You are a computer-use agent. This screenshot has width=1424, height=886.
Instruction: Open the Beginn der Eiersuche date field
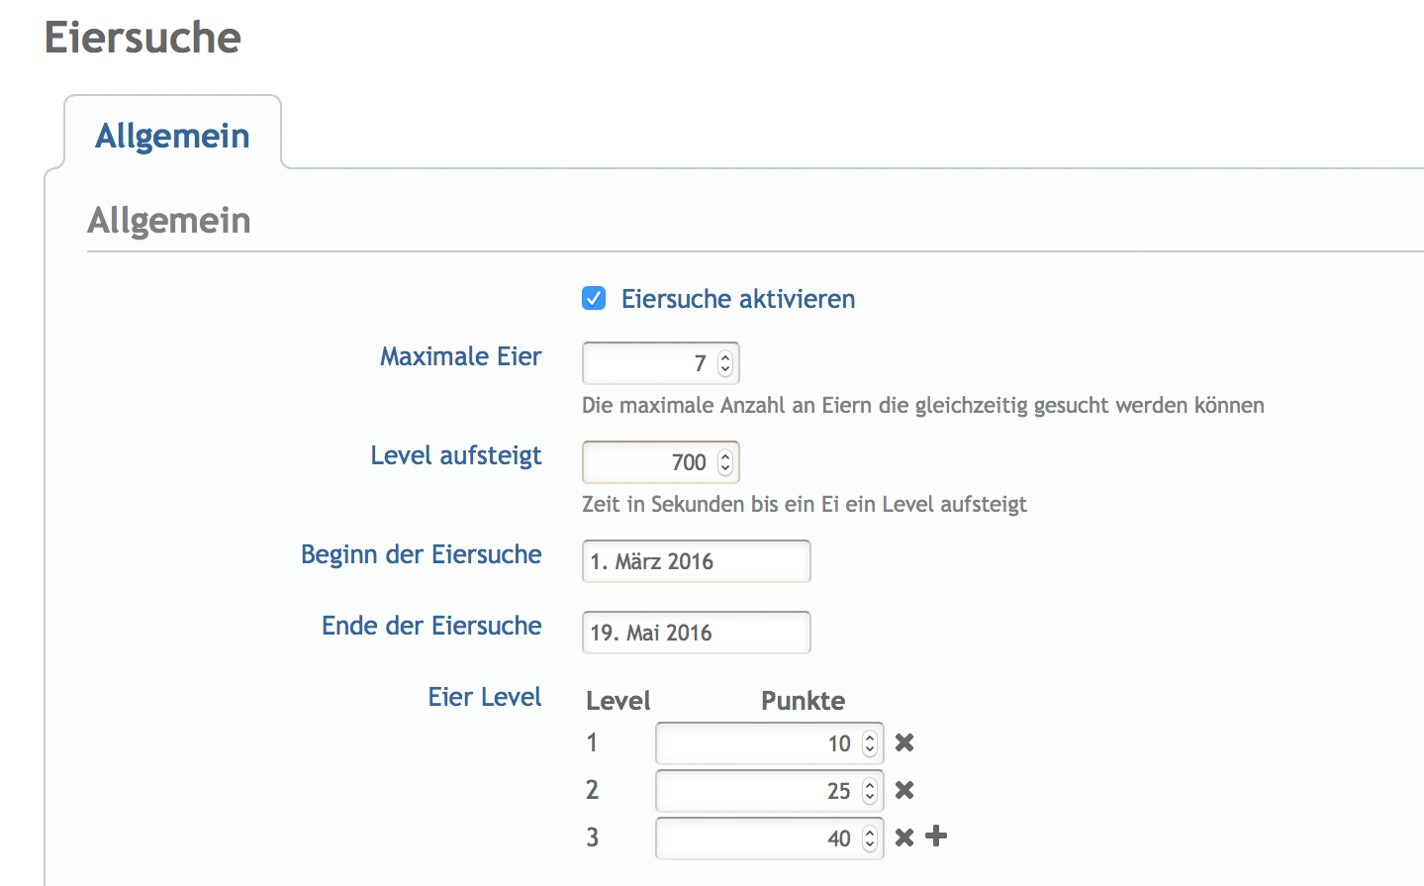[696, 561]
